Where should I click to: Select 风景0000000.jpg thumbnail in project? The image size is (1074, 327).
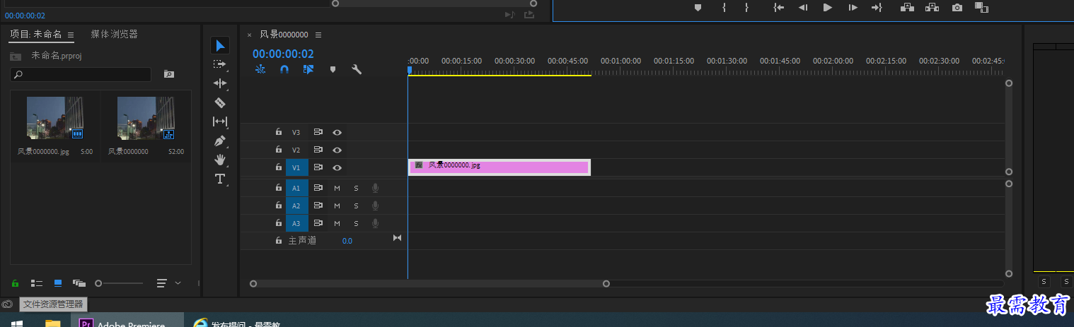(x=55, y=118)
